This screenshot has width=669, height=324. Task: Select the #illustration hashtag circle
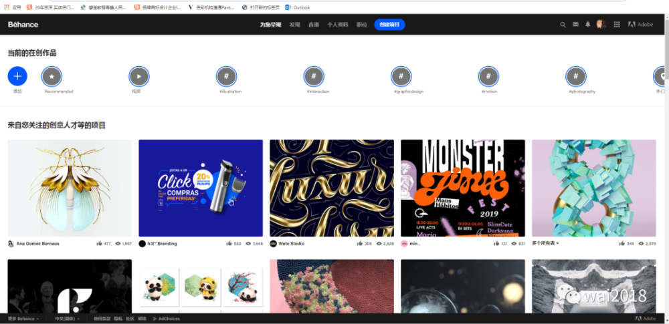coord(226,76)
